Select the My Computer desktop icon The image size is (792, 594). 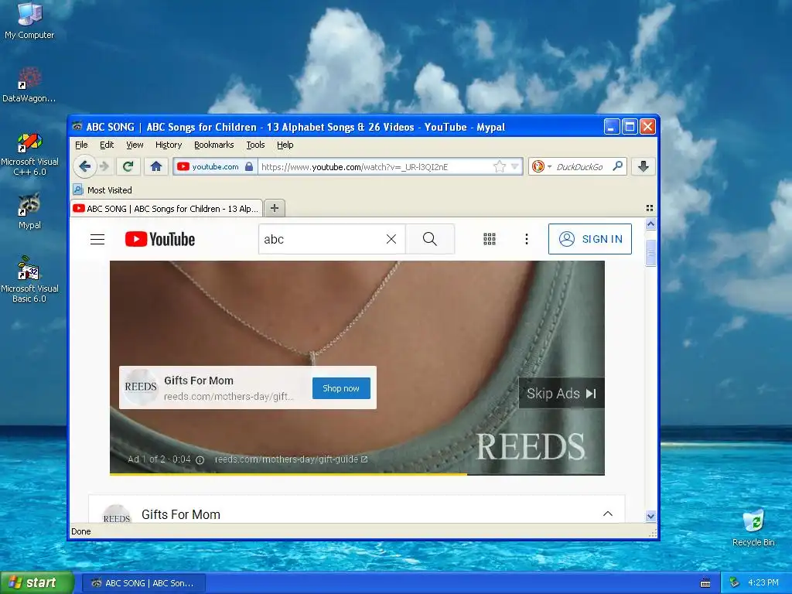tap(29, 21)
